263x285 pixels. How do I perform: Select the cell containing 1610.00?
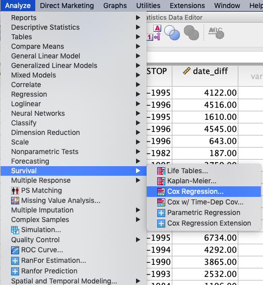pos(205,117)
